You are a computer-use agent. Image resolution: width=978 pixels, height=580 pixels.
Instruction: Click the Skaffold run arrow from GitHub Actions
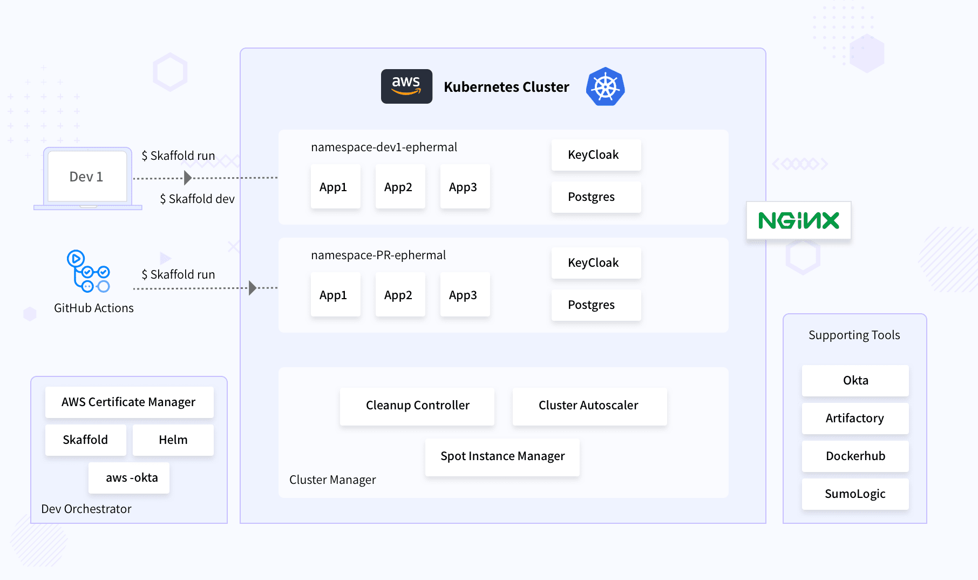(253, 288)
